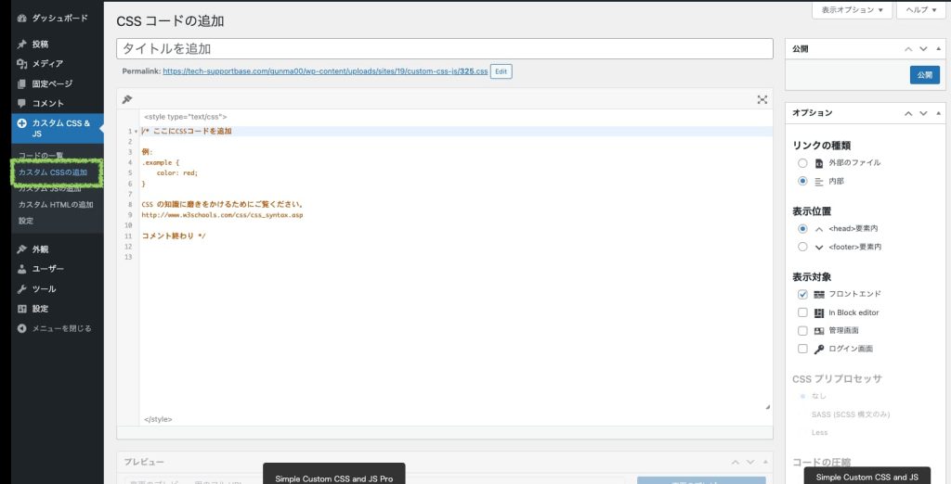Click the Users icon in sidebar
Viewport: 951px width, 484px height.
22,268
